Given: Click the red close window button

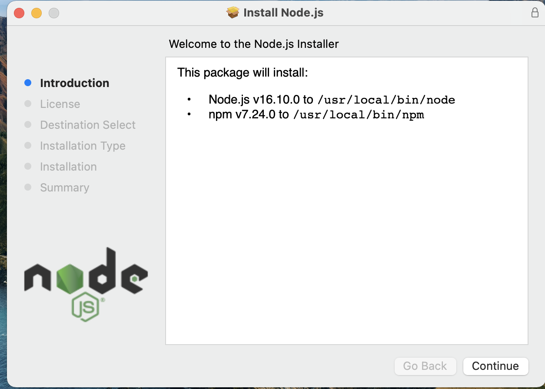Looking at the screenshot, I should point(19,13).
